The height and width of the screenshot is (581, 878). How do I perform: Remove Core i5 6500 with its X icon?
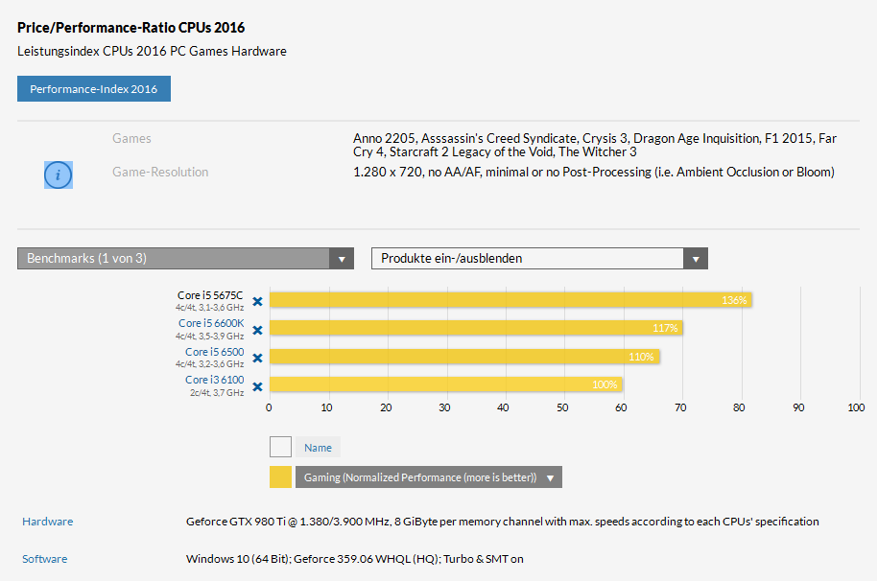[x=257, y=359]
